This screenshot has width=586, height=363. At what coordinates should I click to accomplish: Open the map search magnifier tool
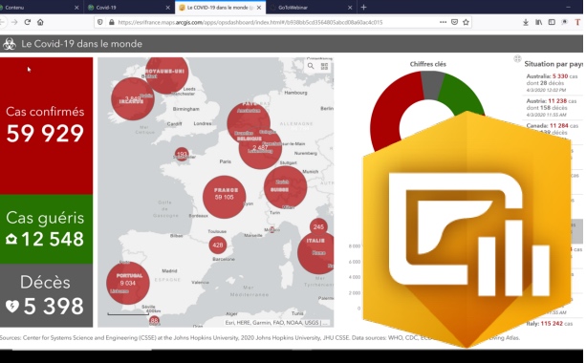[x=311, y=66]
